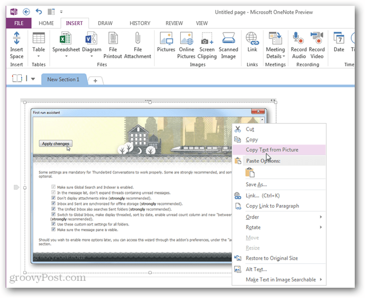Expand the Rotate submenu
This screenshot has width=365, height=298.
click(279, 227)
